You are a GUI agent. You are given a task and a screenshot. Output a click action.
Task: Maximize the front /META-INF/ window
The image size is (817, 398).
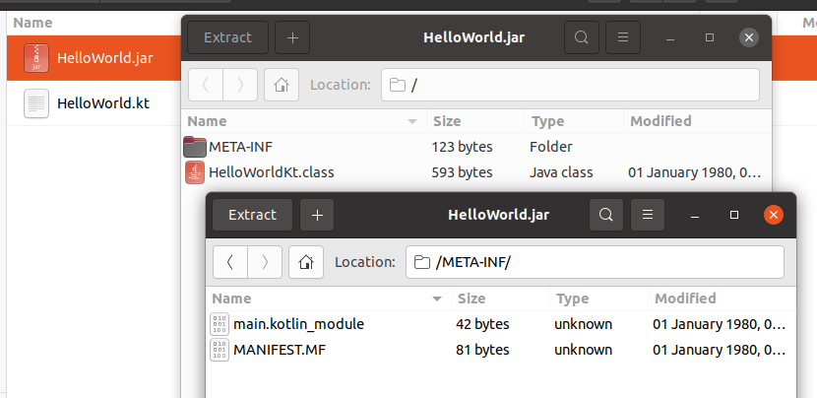click(x=734, y=215)
